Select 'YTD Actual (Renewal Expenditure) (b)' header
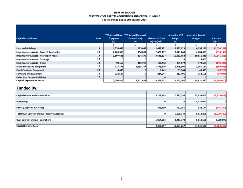The height and width of the screenshot is (188, 243). (135, 38)
